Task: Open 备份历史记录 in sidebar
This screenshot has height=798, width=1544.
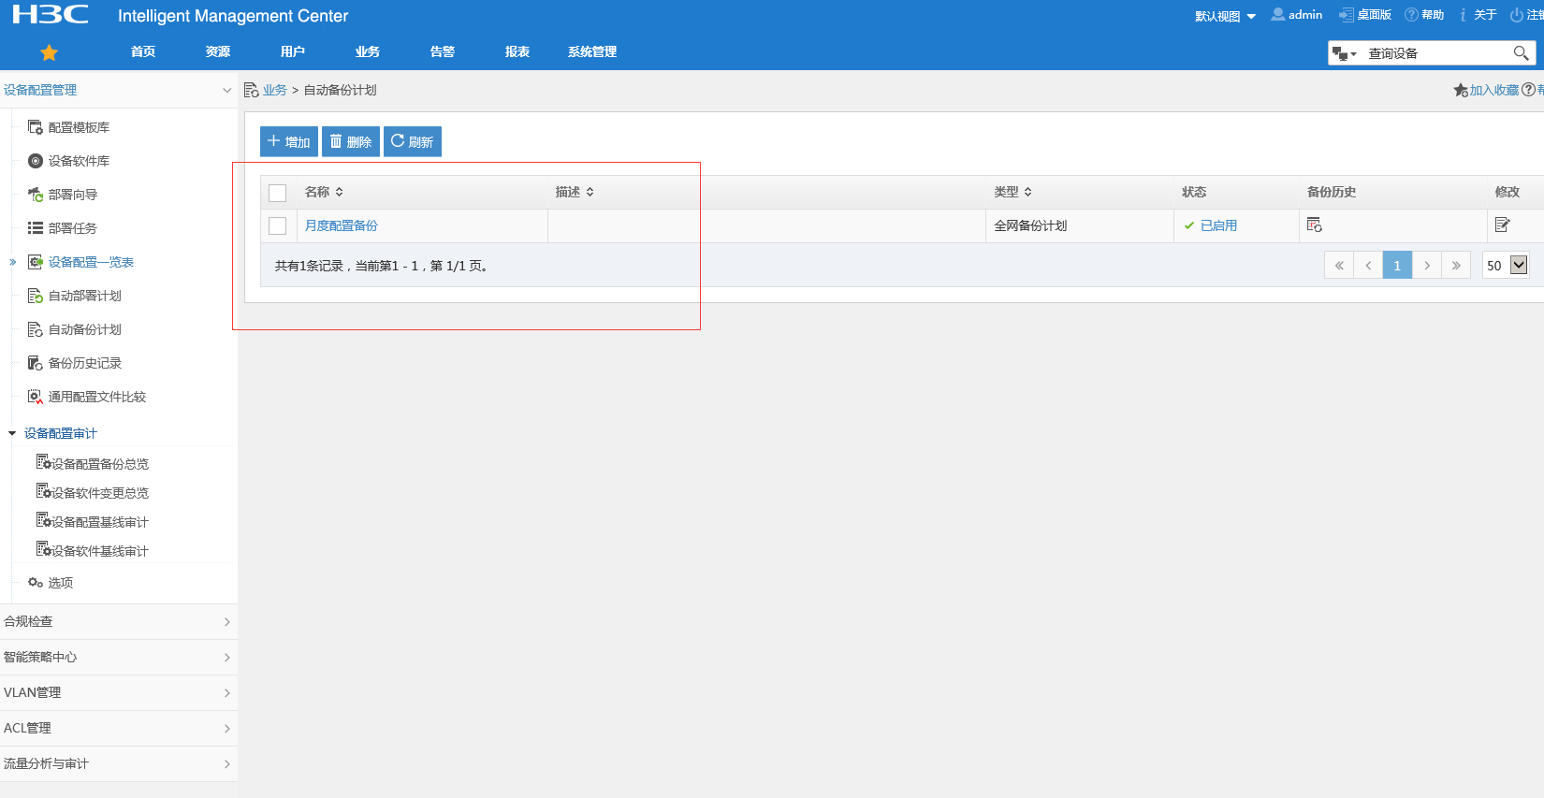Action: [x=85, y=363]
